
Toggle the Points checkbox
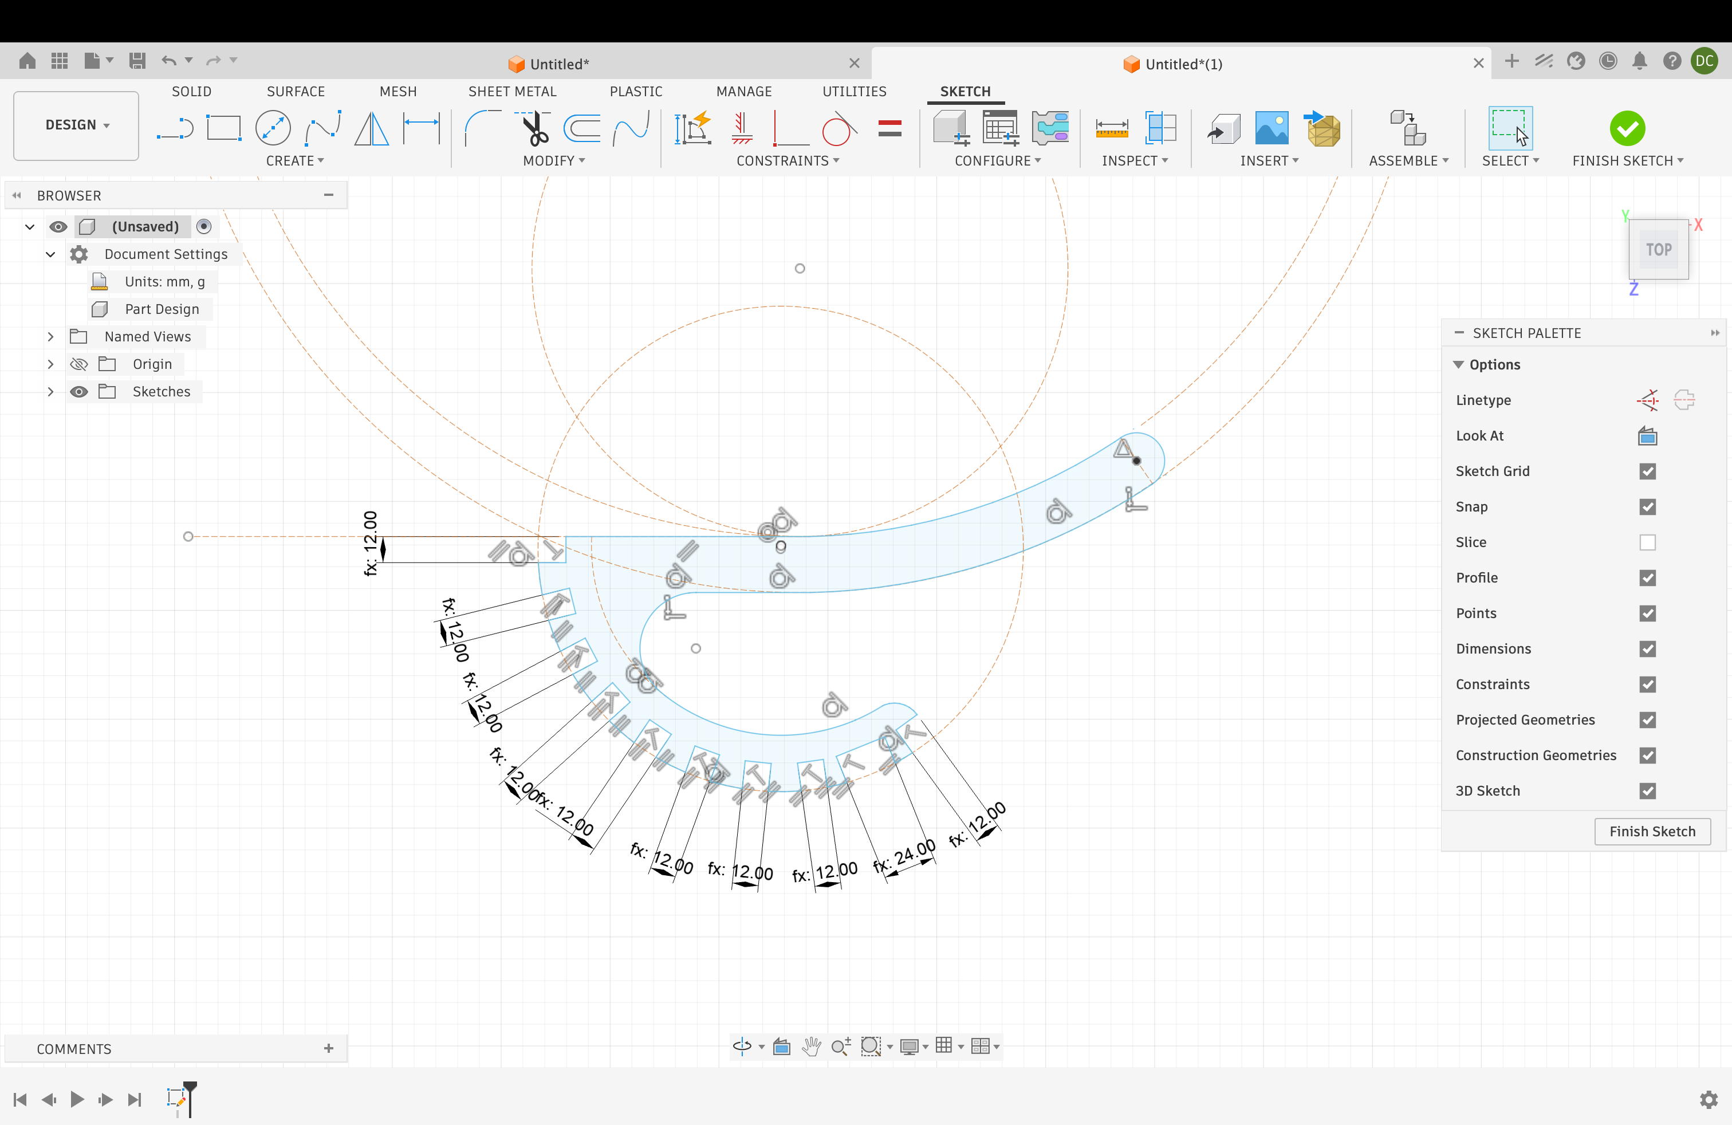click(x=1648, y=613)
